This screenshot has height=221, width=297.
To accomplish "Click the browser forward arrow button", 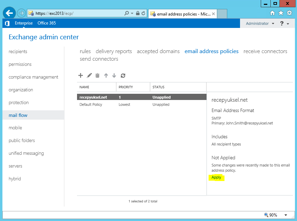I will (21, 13).
